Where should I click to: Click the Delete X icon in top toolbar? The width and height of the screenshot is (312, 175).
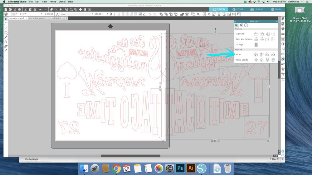click(198, 14)
